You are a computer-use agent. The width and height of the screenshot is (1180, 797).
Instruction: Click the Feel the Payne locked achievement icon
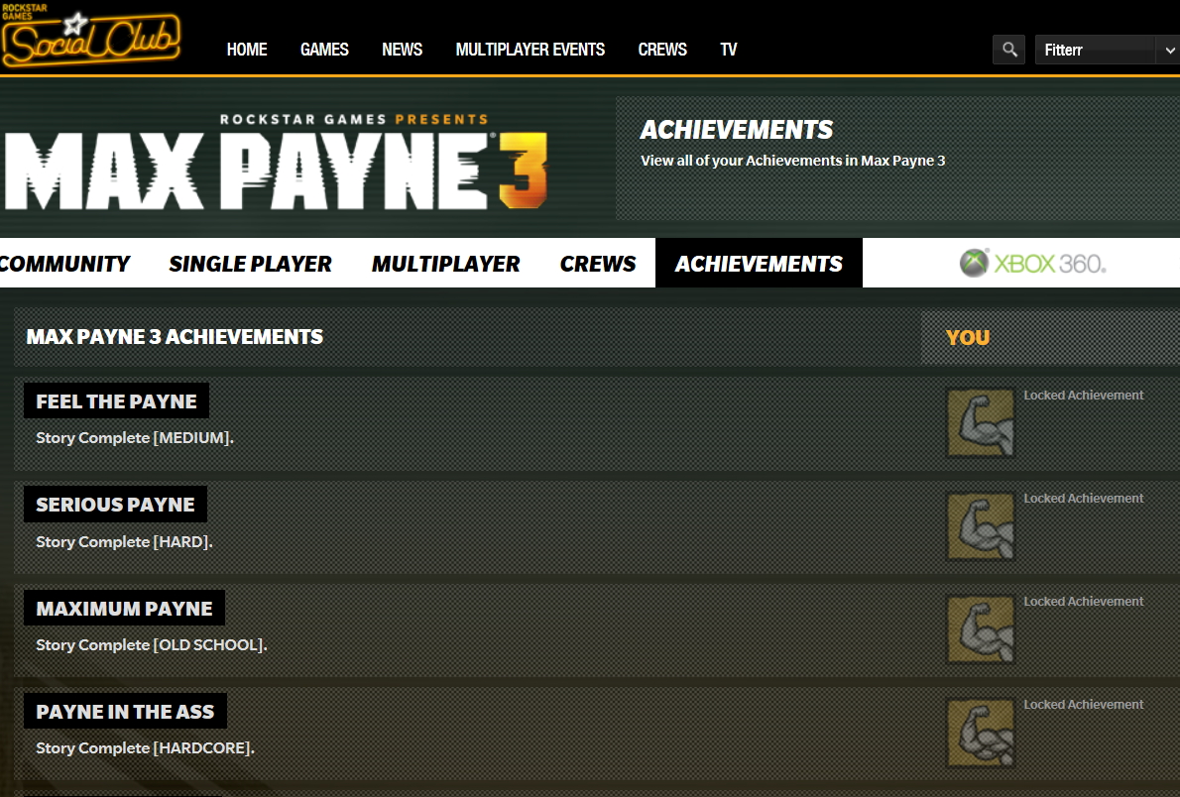point(981,423)
